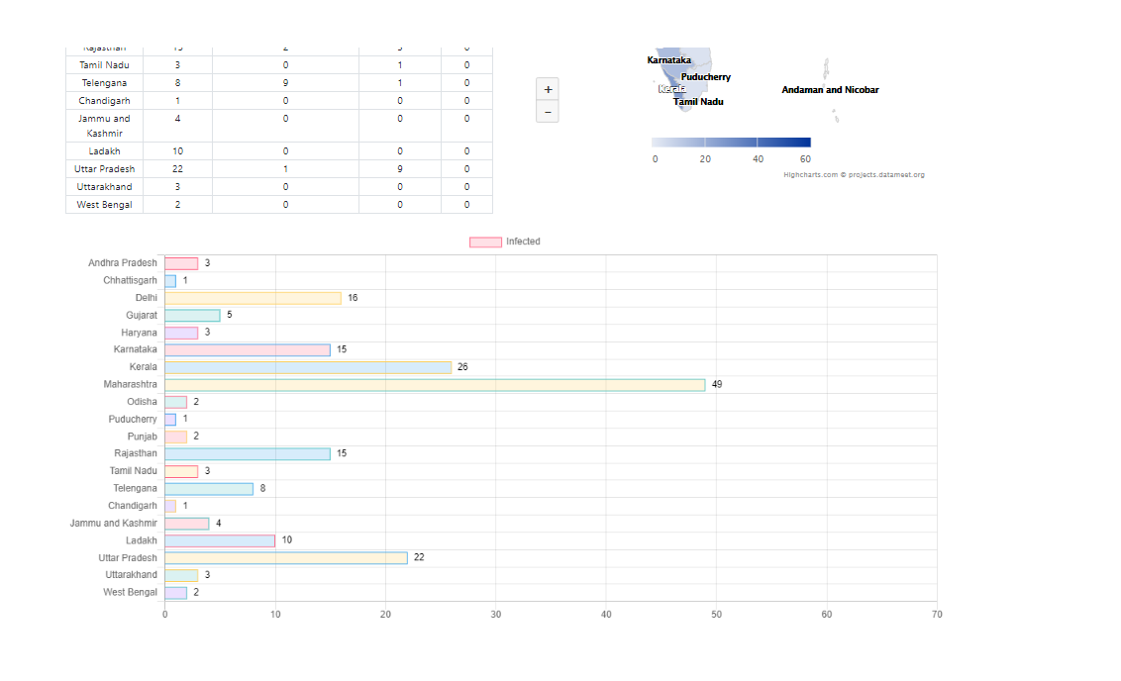Click the Odisha axis label in chart

click(142, 402)
